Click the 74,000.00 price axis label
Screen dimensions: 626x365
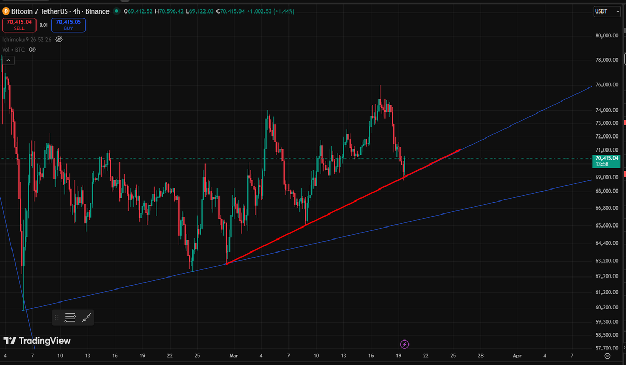[x=606, y=110]
